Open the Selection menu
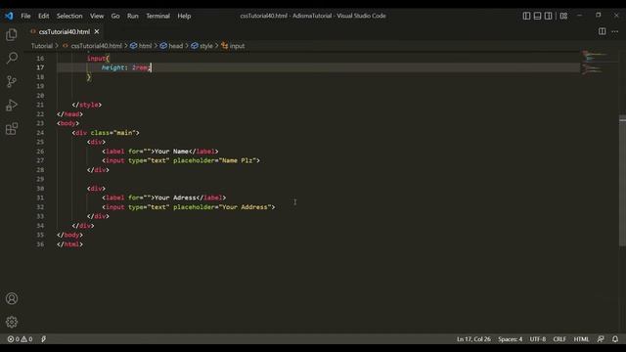The height and width of the screenshot is (352, 626). click(x=69, y=16)
